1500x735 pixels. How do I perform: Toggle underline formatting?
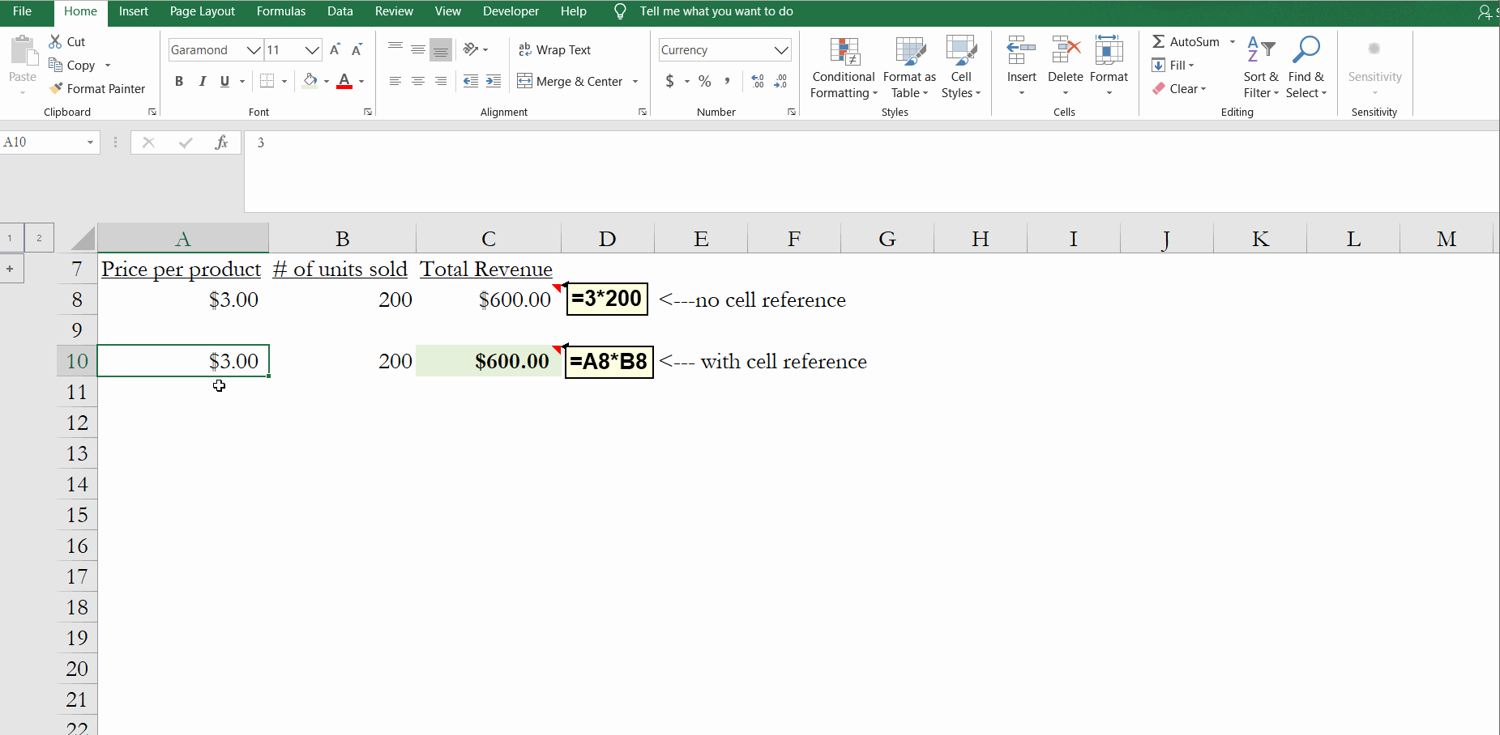(223, 81)
